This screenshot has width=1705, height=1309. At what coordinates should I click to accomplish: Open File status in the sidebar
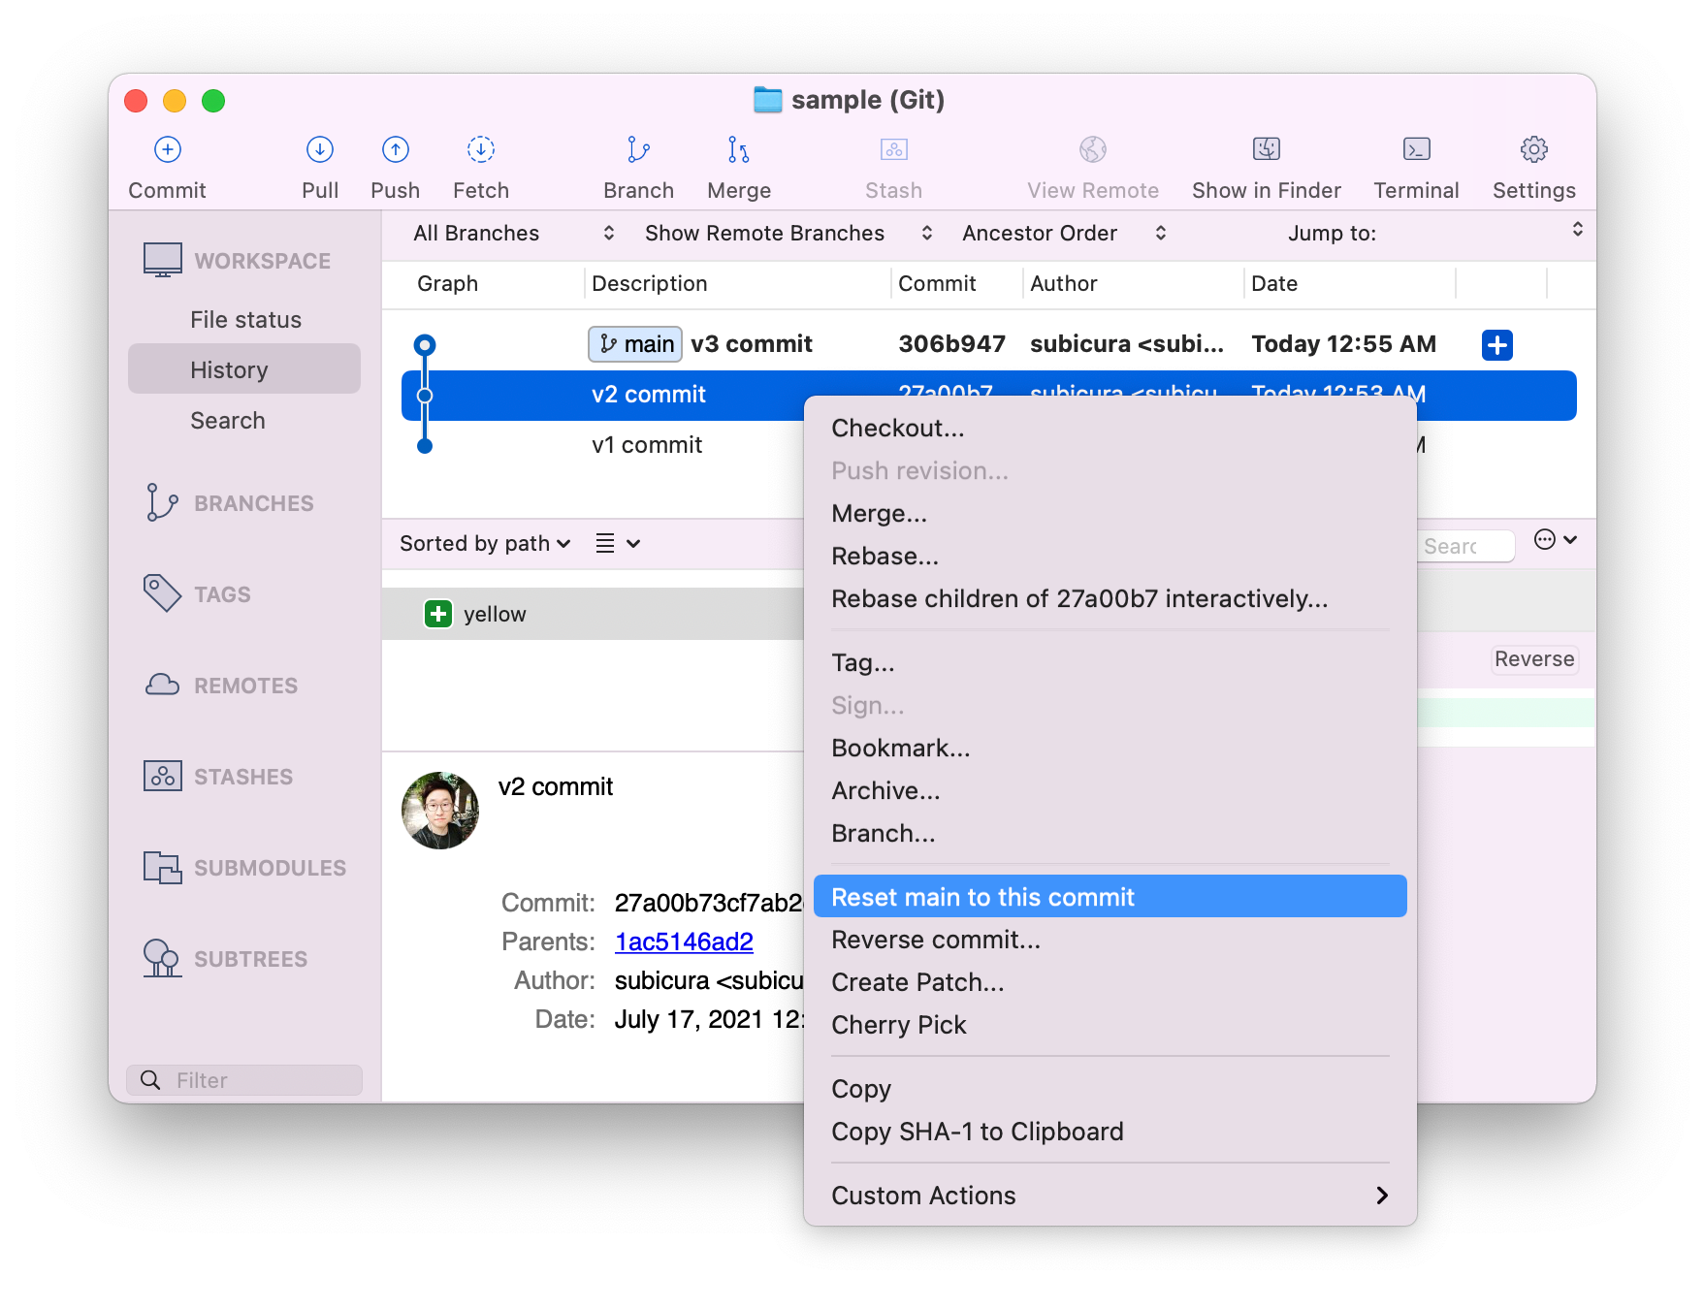coord(245,320)
